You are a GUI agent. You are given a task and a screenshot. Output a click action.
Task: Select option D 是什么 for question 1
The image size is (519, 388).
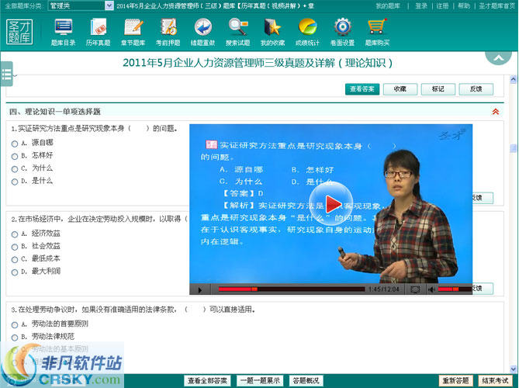click(15, 182)
